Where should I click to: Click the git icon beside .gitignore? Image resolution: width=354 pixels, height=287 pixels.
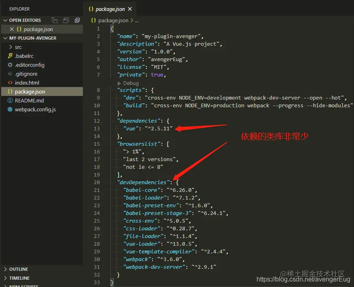10,74
